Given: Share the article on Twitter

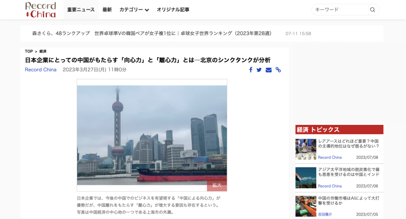Looking at the screenshot, I should 259,70.
